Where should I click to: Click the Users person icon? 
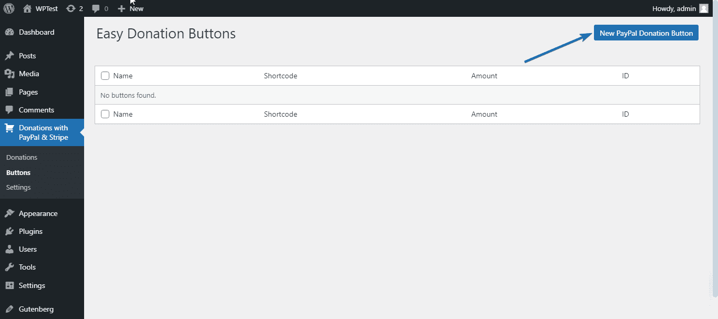click(x=9, y=249)
